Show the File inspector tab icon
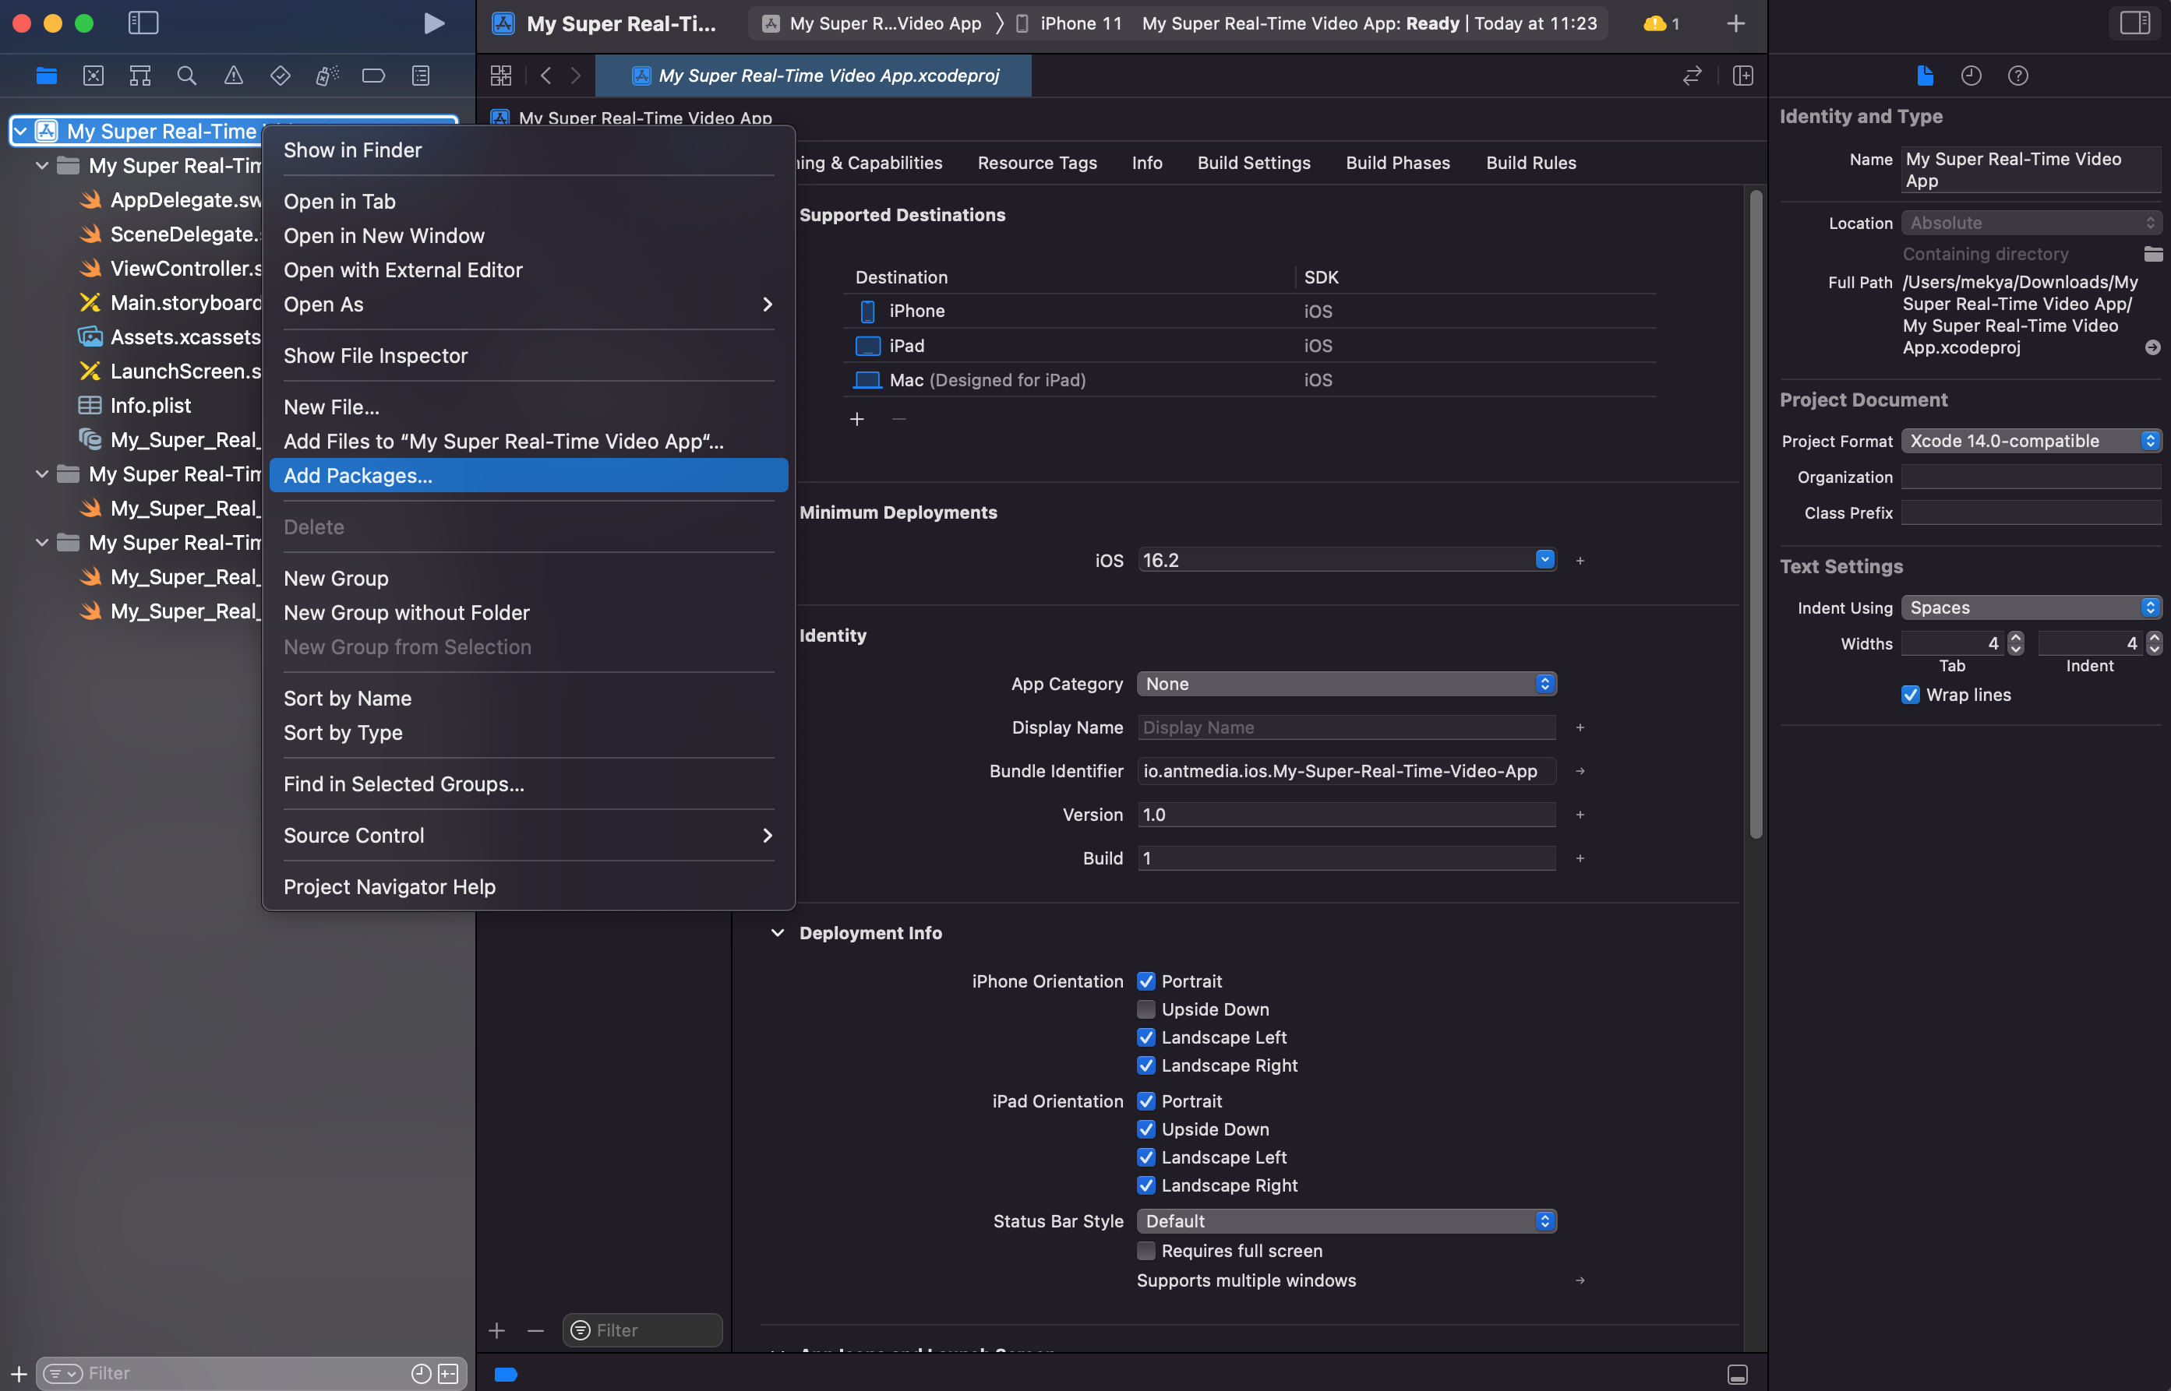 coord(1924,76)
